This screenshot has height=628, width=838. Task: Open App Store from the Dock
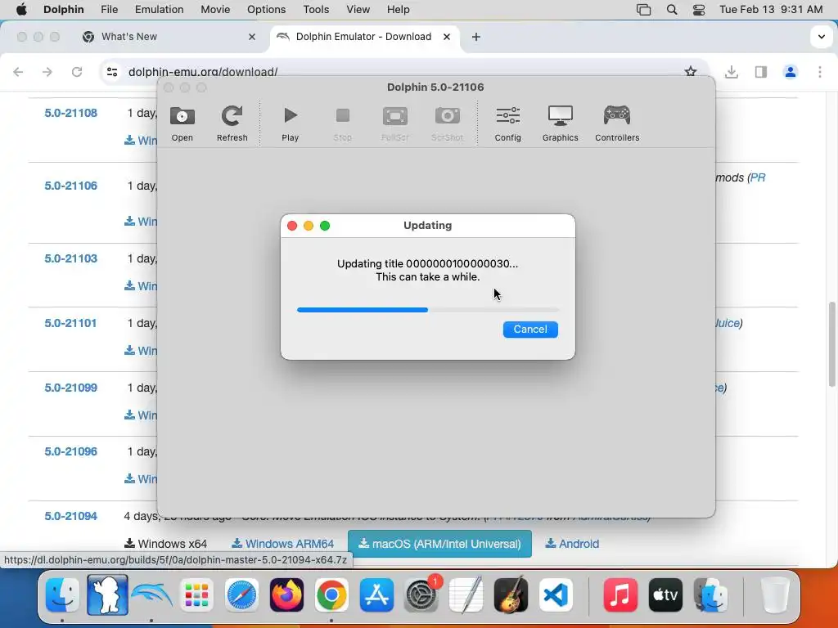coord(376,594)
